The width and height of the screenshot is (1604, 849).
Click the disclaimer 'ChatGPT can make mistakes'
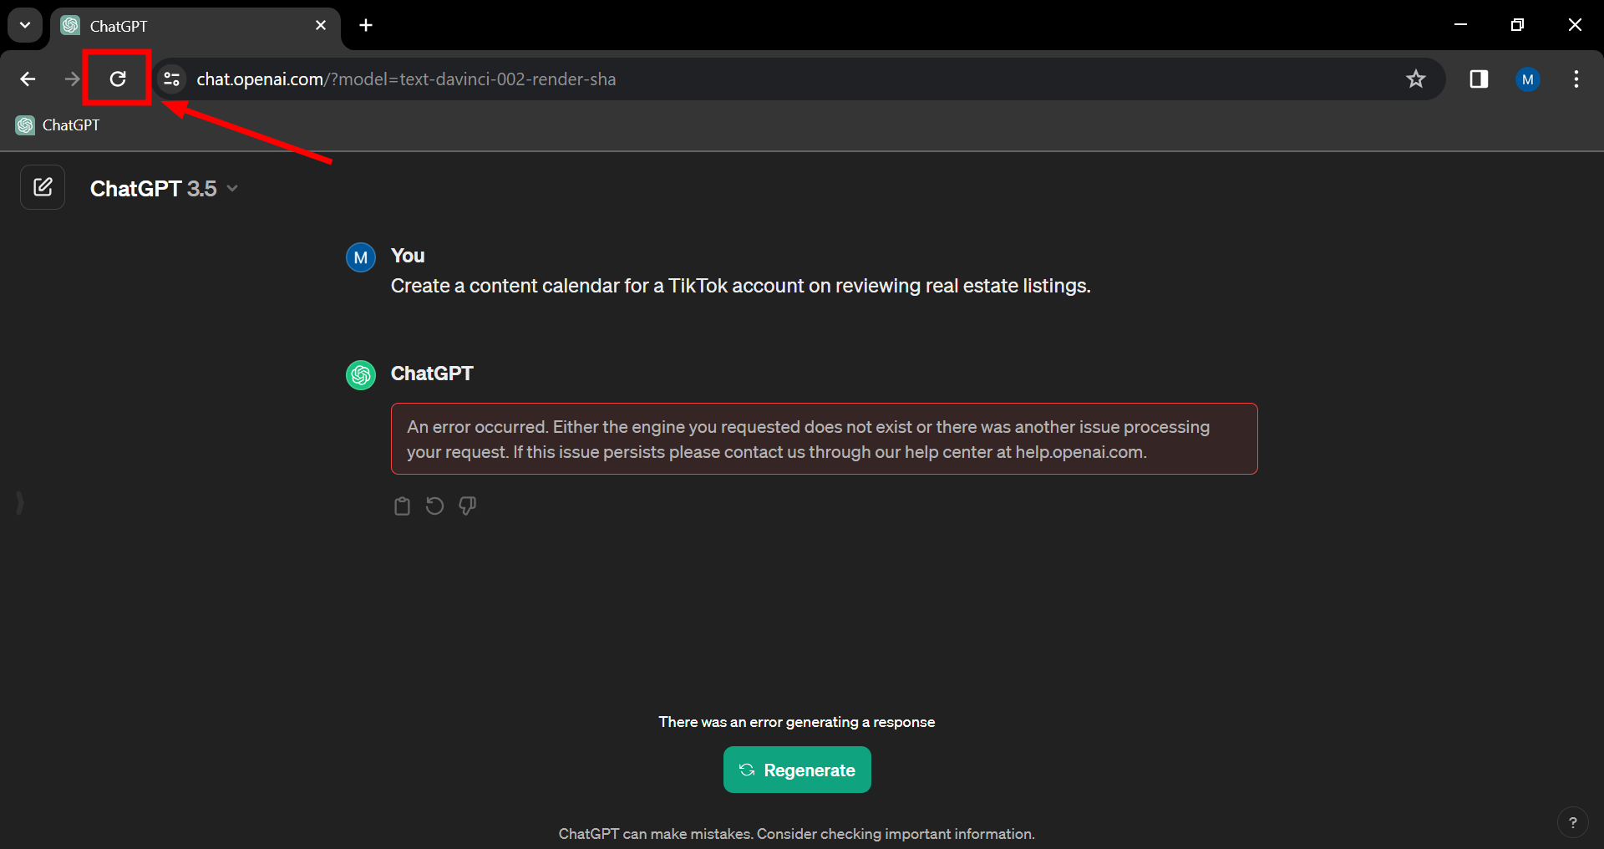coord(797,834)
